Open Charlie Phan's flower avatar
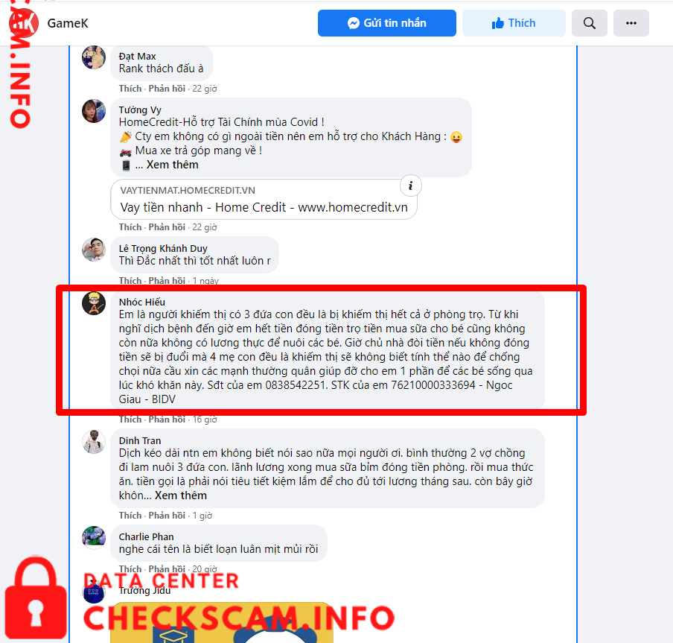The width and height of the screenshot is (673, 643). pyautogui.click(x=94, y=537)
